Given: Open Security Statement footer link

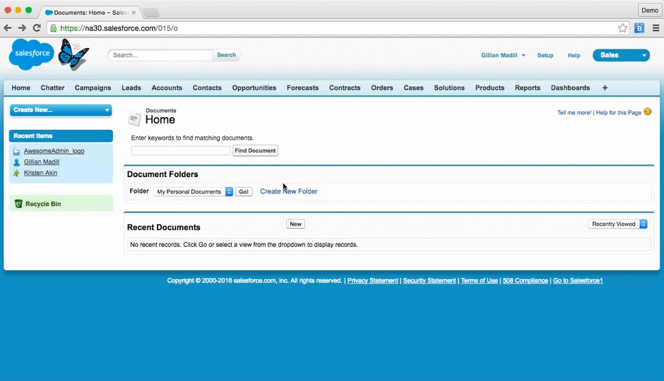Looking at the screenshot, I should tap(429, 281).
